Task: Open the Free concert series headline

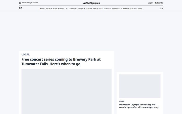Action: pyautogui.click(x=61, y=62)
